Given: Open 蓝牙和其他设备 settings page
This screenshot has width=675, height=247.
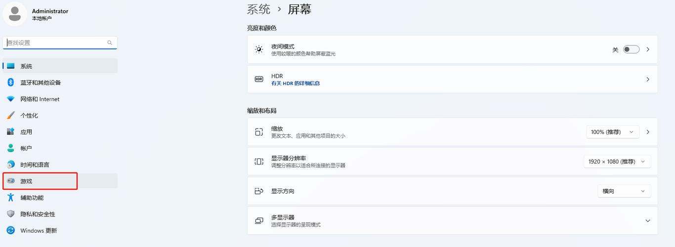Looking at the screenshot, I should click(x=60, y=82).
